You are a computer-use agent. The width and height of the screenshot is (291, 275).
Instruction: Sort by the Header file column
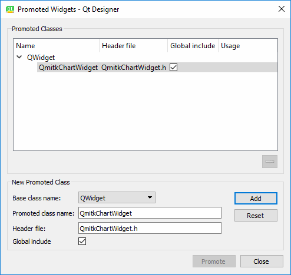coord(134,46)
